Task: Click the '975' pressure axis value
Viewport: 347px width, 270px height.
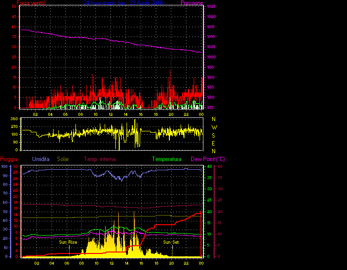Action: point(210,108)
